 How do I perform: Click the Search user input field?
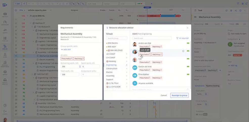[152, 38]
